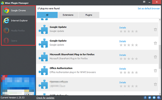Click the scrollbar down arrow in plug-in list
The width and height of the screenshot is (162, 100).
point(160,94)
